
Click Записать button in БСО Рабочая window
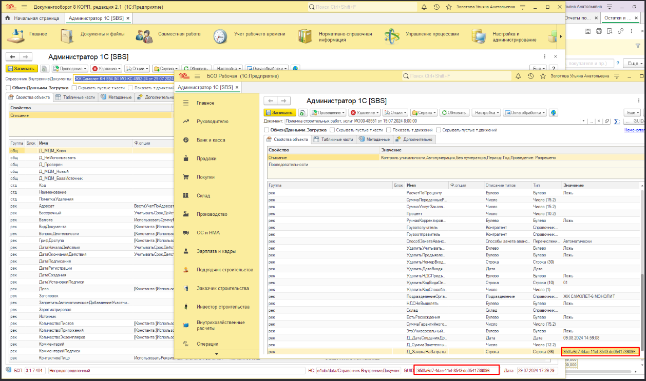click(x=279, y=112)
